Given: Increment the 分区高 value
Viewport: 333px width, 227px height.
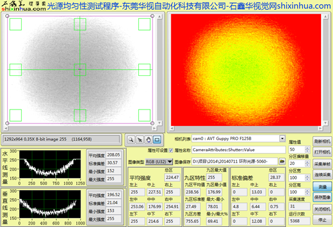Looking at the screenshot, I should (307, 191).
